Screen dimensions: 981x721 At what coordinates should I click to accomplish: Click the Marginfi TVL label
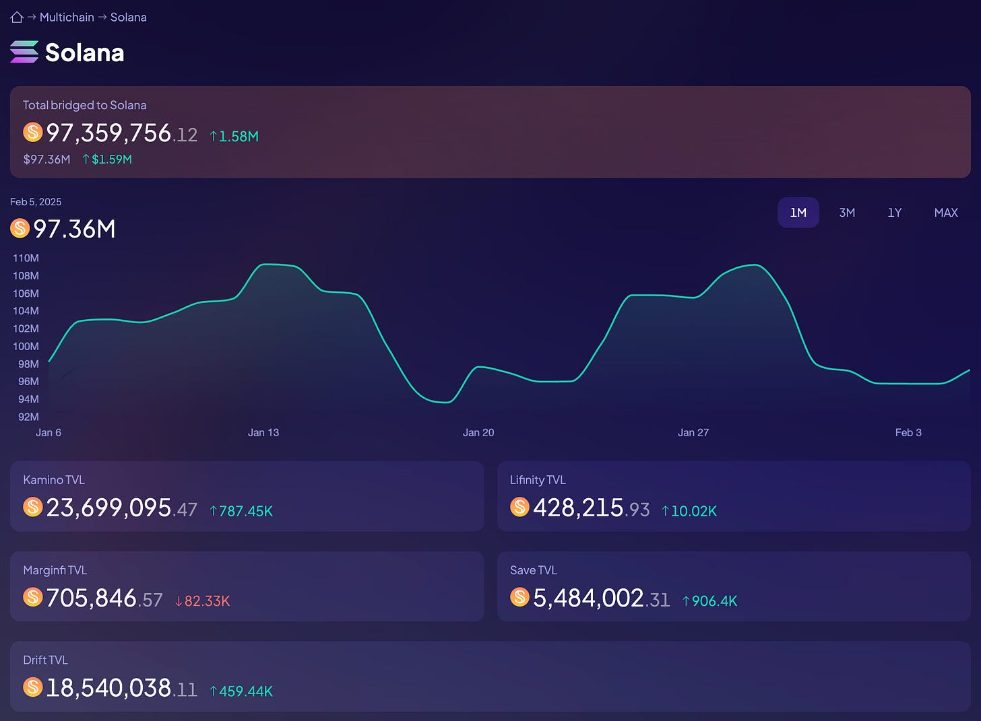[55, 570]
